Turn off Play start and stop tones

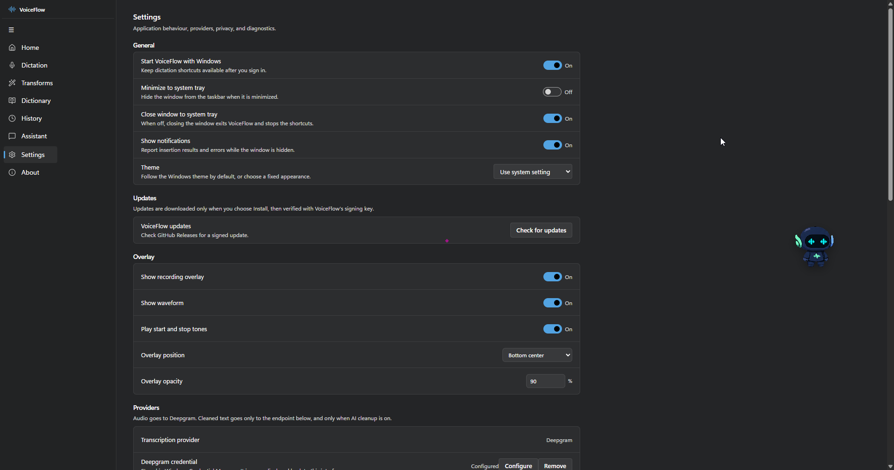pos(552,329)
